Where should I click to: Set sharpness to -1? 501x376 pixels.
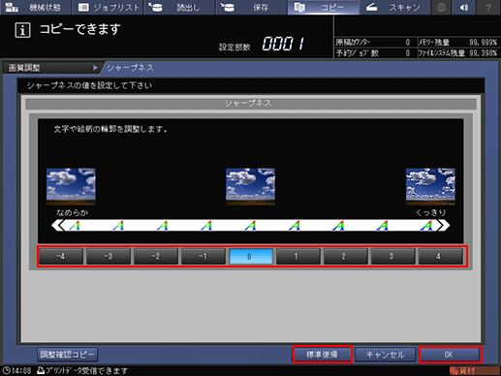point(204,257)
